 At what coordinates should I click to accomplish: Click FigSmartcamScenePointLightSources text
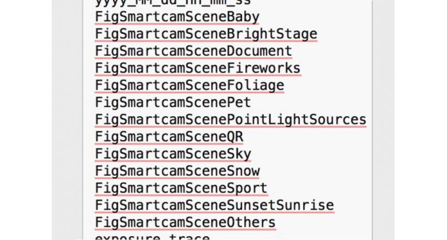231,120
